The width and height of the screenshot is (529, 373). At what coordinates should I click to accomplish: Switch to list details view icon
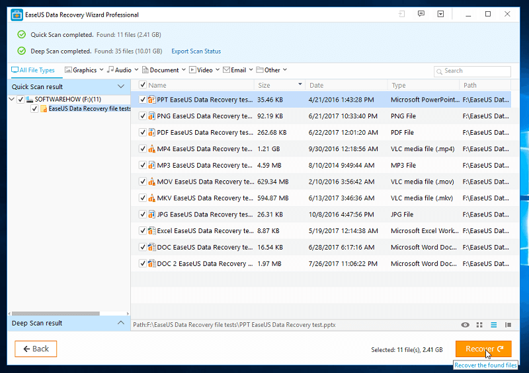click(x=493, y=325)
